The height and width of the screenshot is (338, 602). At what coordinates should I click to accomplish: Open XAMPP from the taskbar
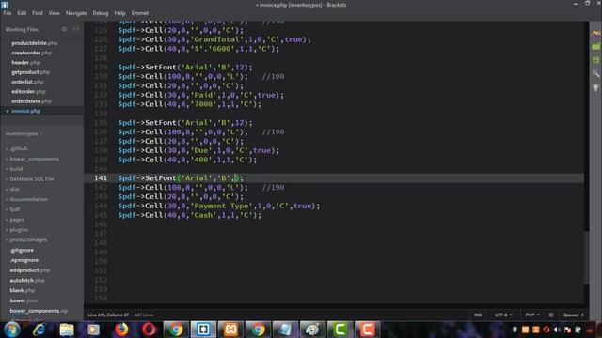pos(230,330)
